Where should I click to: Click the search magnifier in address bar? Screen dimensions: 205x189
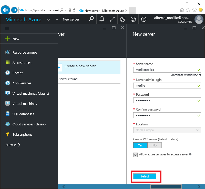click(x=62, y=10)
